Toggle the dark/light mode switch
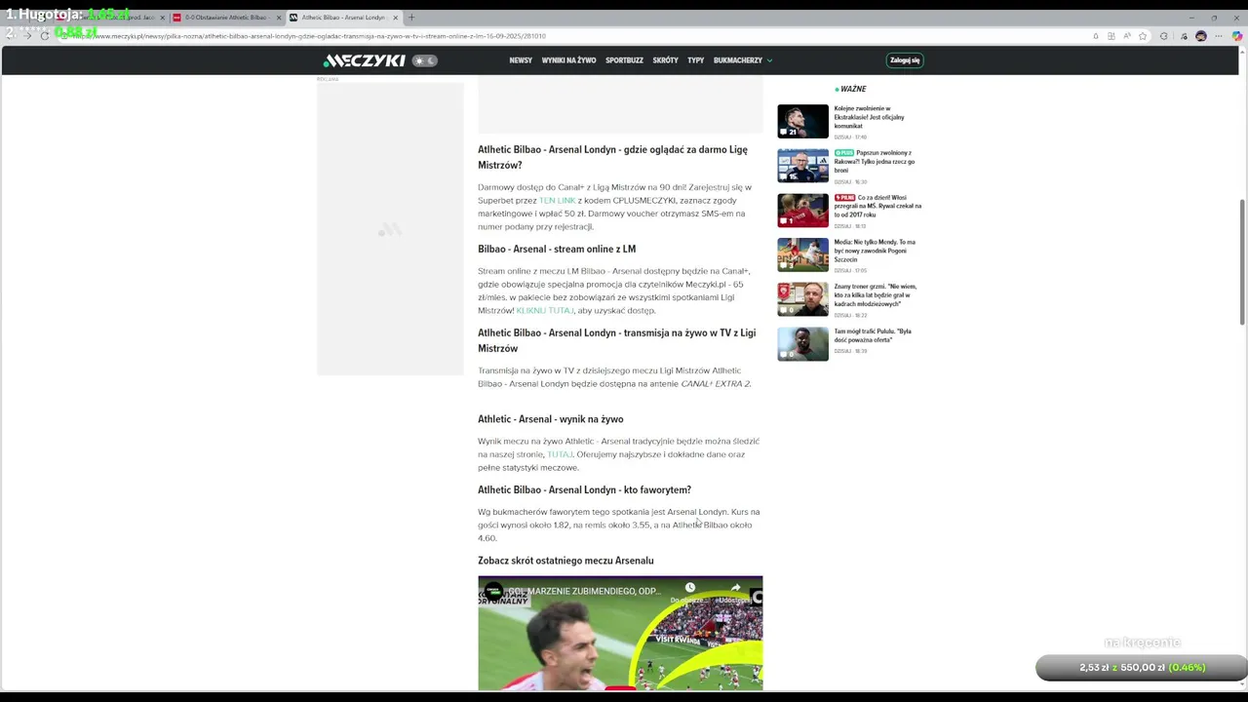Image resolution: width=1248 pixels, height=702 pixels. [x=425, y=60]
